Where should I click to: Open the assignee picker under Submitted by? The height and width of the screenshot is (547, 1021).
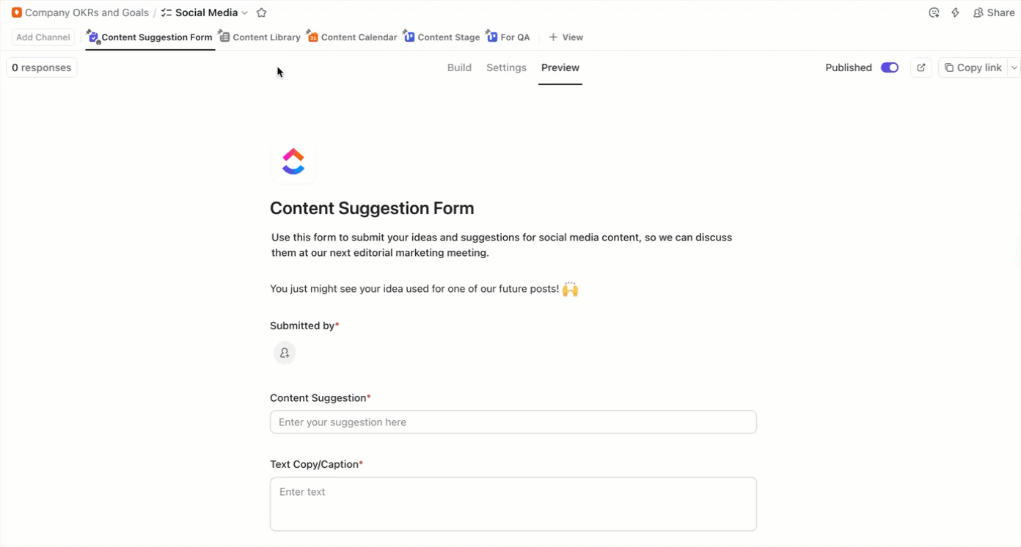click(285, 353)
